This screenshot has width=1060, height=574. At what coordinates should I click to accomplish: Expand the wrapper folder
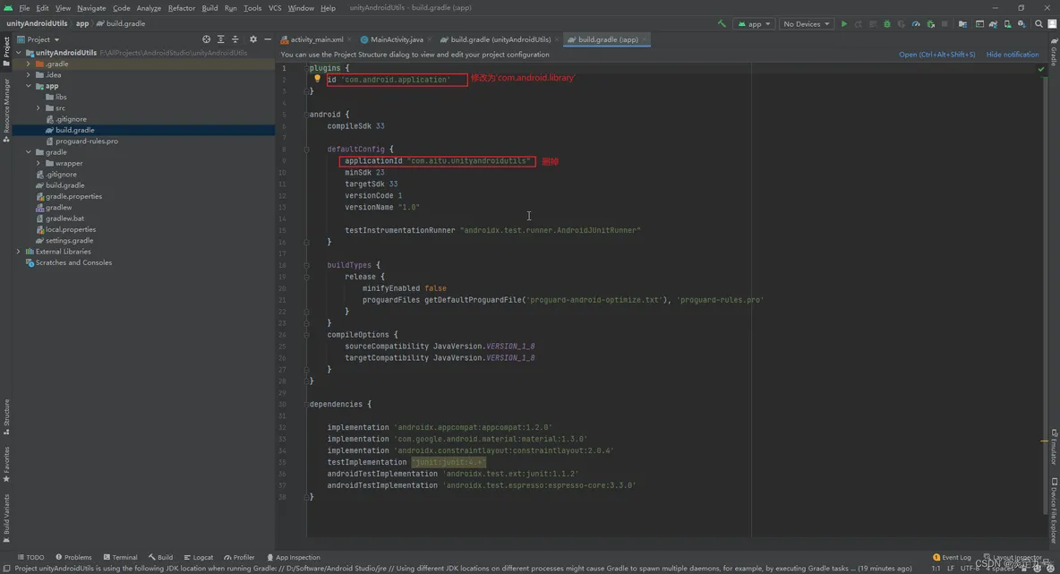coord(38,163)
